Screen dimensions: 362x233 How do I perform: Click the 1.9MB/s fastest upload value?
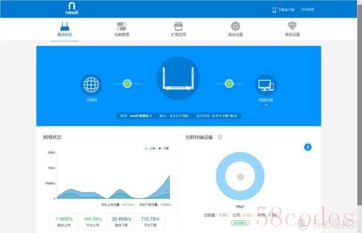click(x=64, y=219)
